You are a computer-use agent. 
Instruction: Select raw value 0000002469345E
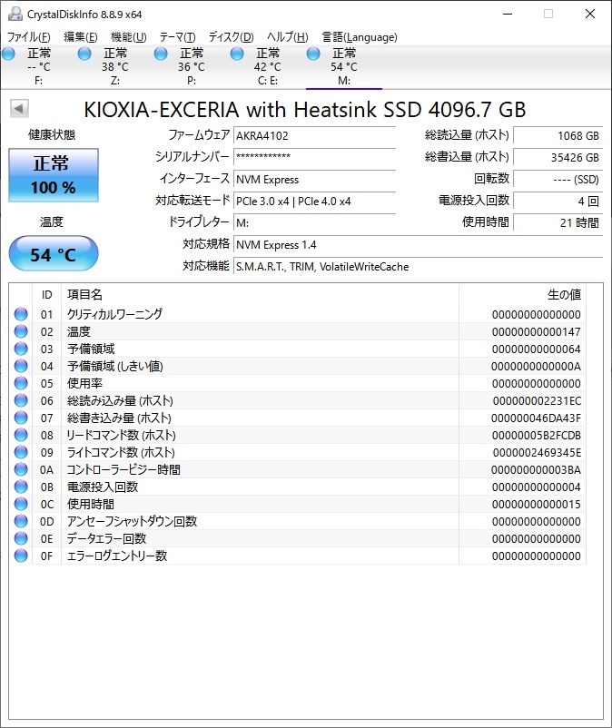point(537,453)
